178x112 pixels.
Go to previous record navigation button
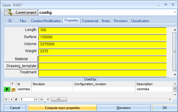pyautogui.click(x=11, y=100)
